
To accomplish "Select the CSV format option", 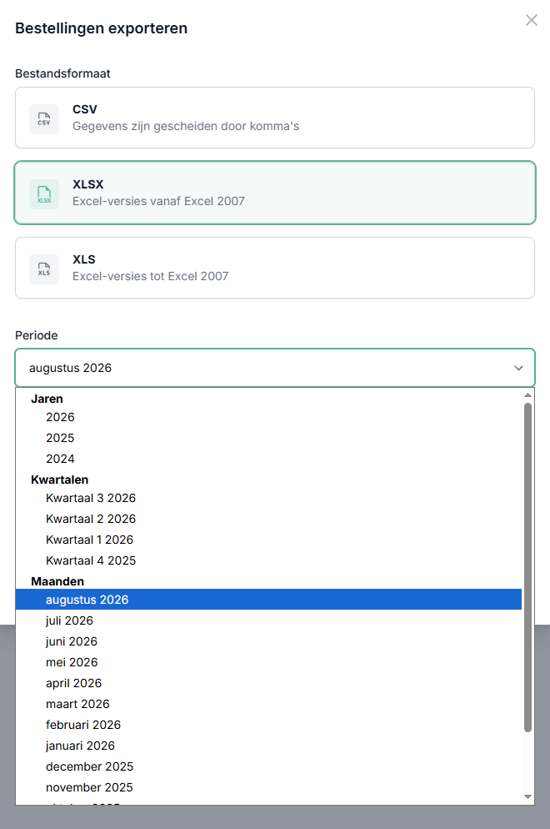I will pos(275,118).
